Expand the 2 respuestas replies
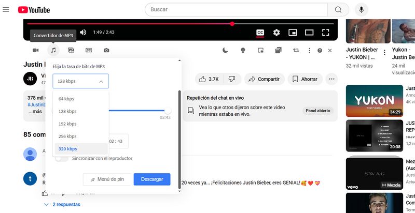This screenshot has height=213, width=415. coord(62,204)
